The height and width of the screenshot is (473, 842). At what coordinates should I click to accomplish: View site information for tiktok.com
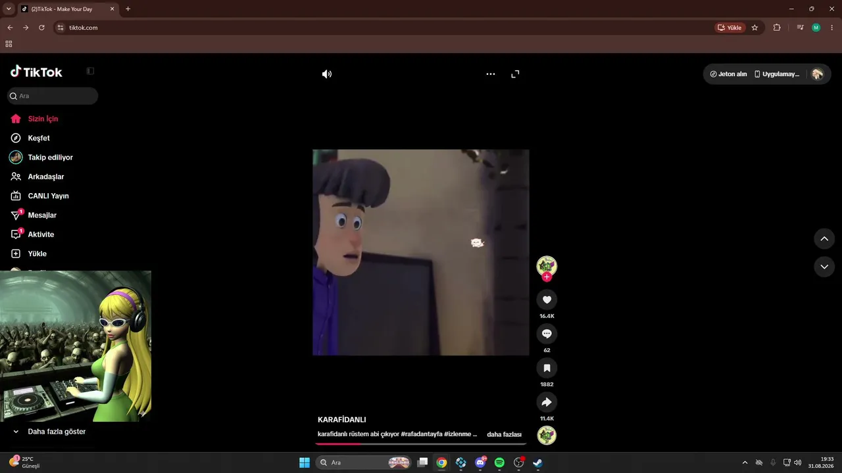pos(61,28)
